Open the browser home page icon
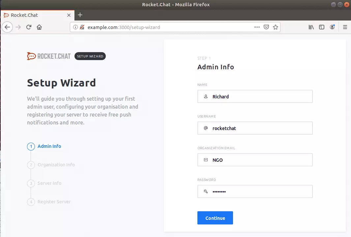Screen dimensions: 351x237 pos(39,27)
